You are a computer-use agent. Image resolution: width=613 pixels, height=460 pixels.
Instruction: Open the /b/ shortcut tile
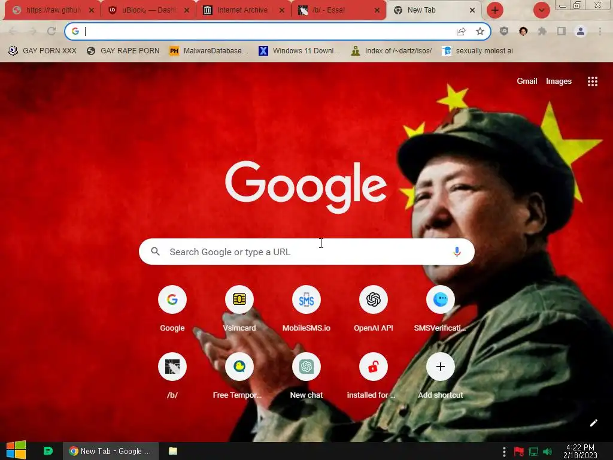tap(172, 367)
